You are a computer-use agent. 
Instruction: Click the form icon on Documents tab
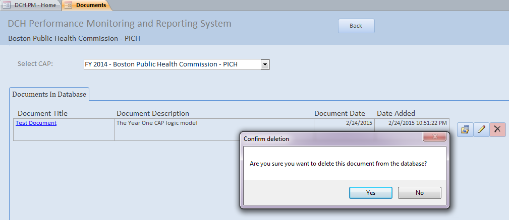pyautogui.click(x=68, y=5)
